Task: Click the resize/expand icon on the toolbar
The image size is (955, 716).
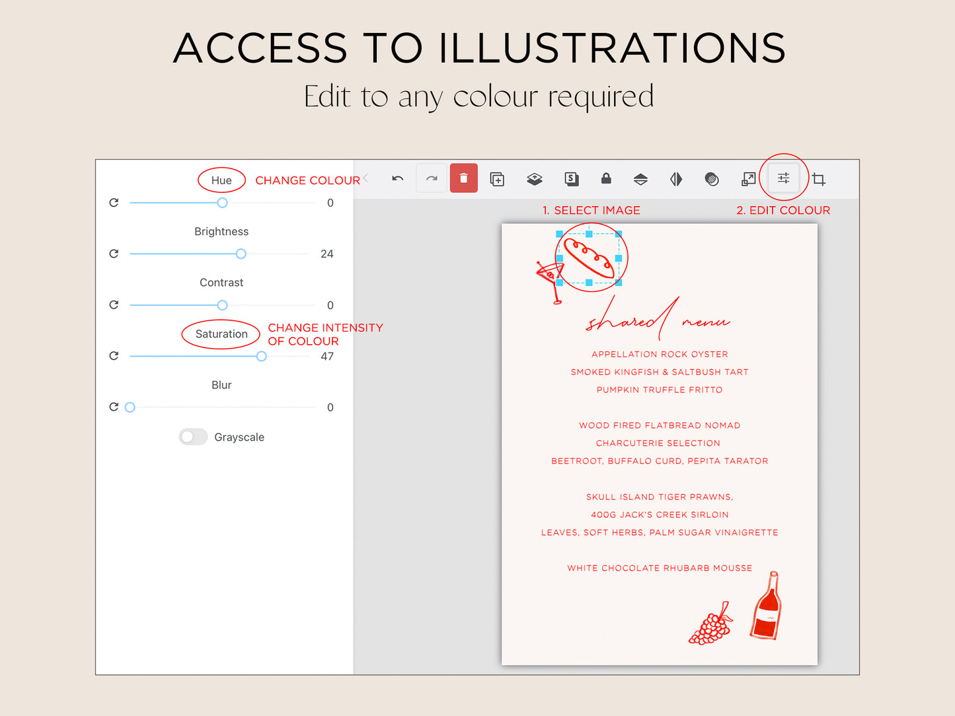Action: 748,178
